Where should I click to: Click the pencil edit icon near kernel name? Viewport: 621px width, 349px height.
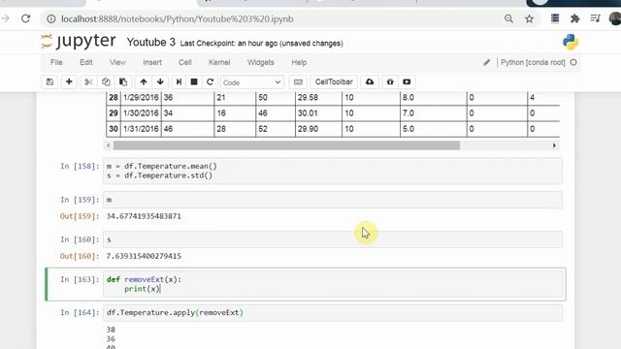tap(487, 62)
